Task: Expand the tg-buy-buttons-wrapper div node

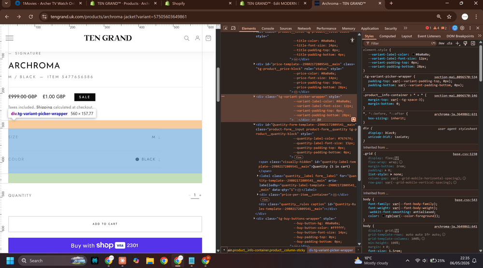Action: point(254,218)
